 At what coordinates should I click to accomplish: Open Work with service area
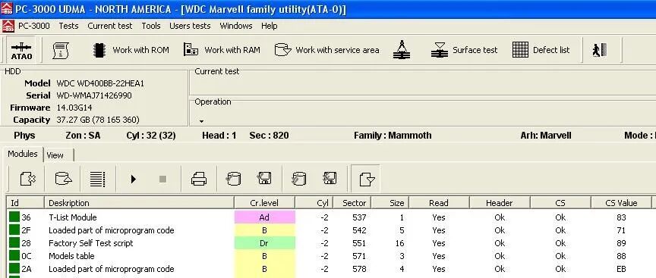tap(326, 50)
